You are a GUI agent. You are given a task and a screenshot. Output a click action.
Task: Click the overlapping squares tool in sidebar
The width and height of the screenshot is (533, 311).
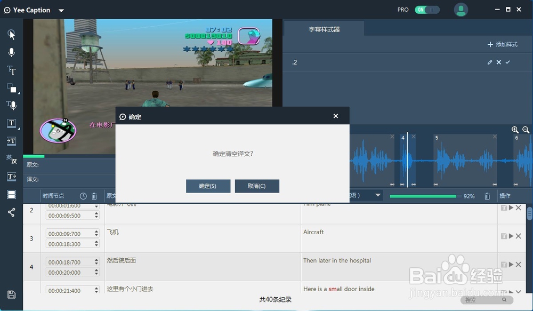pyautogui.click(x=12, y=88)
